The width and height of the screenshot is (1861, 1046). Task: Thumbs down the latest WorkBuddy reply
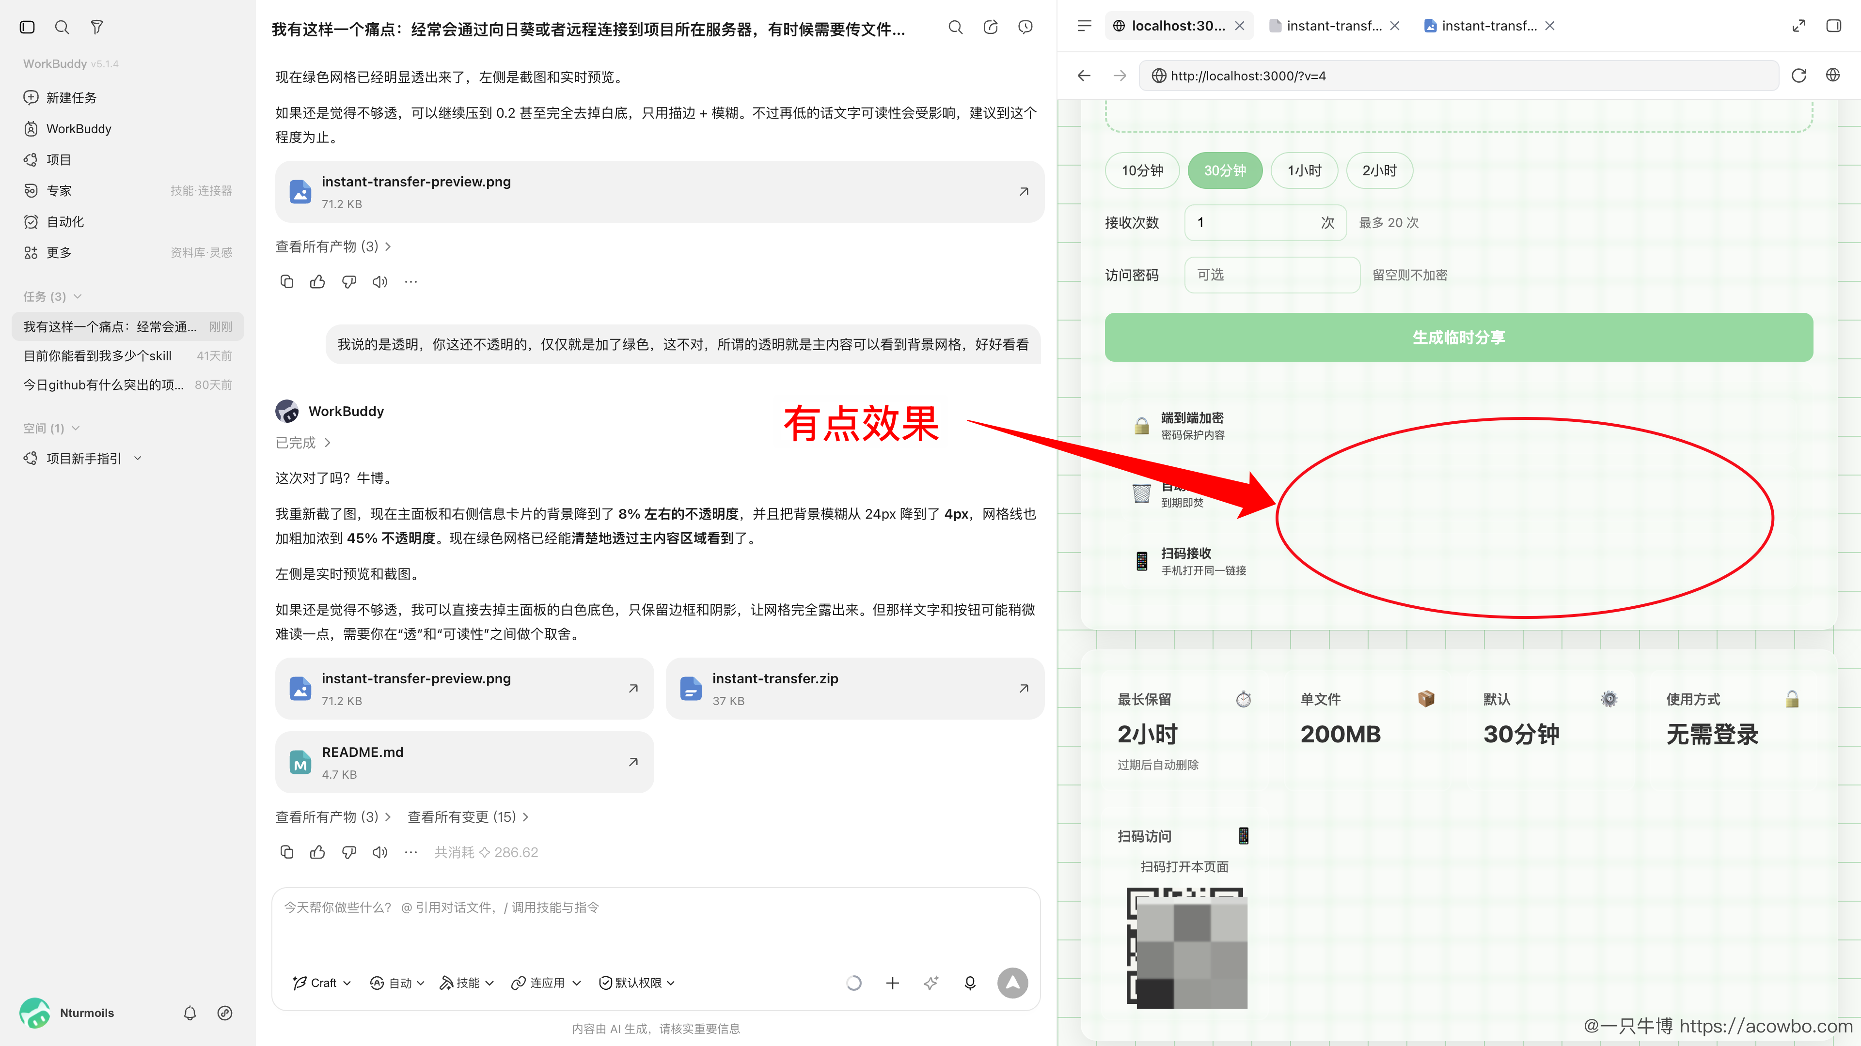pyautogui.click(x=349, y=852)
